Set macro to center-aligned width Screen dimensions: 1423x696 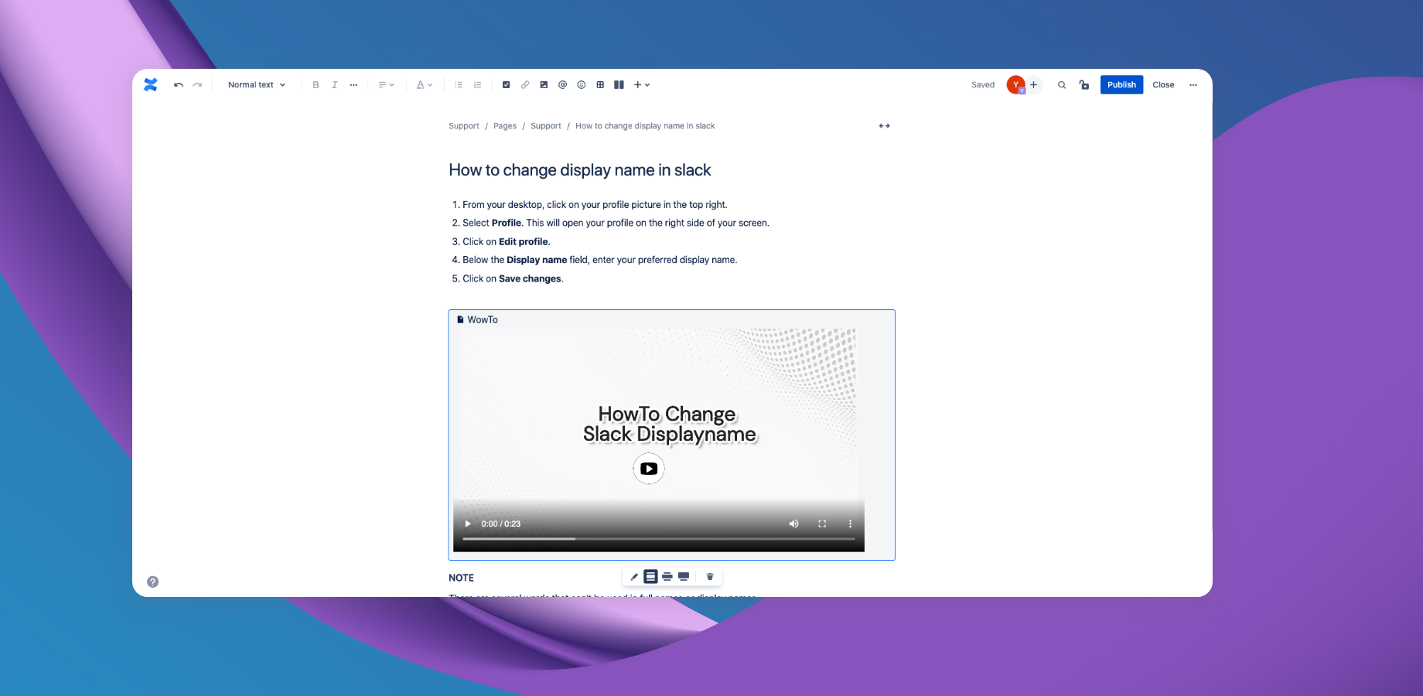click(650, 577)
